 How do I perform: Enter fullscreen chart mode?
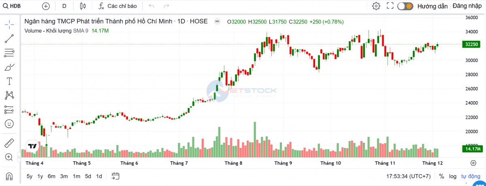(x=390, y=6)
